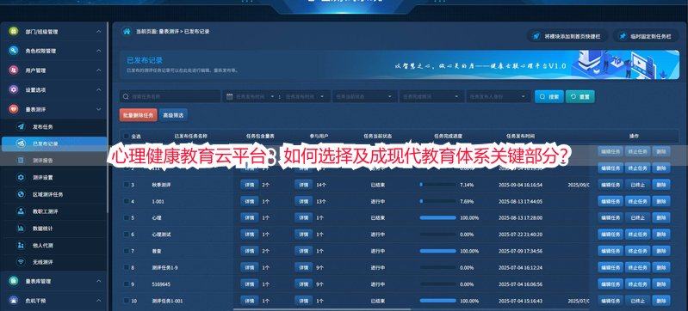Expand the 设置选项 menu chevron
Screen dimensions: 688x311
(x=99, y=90)
